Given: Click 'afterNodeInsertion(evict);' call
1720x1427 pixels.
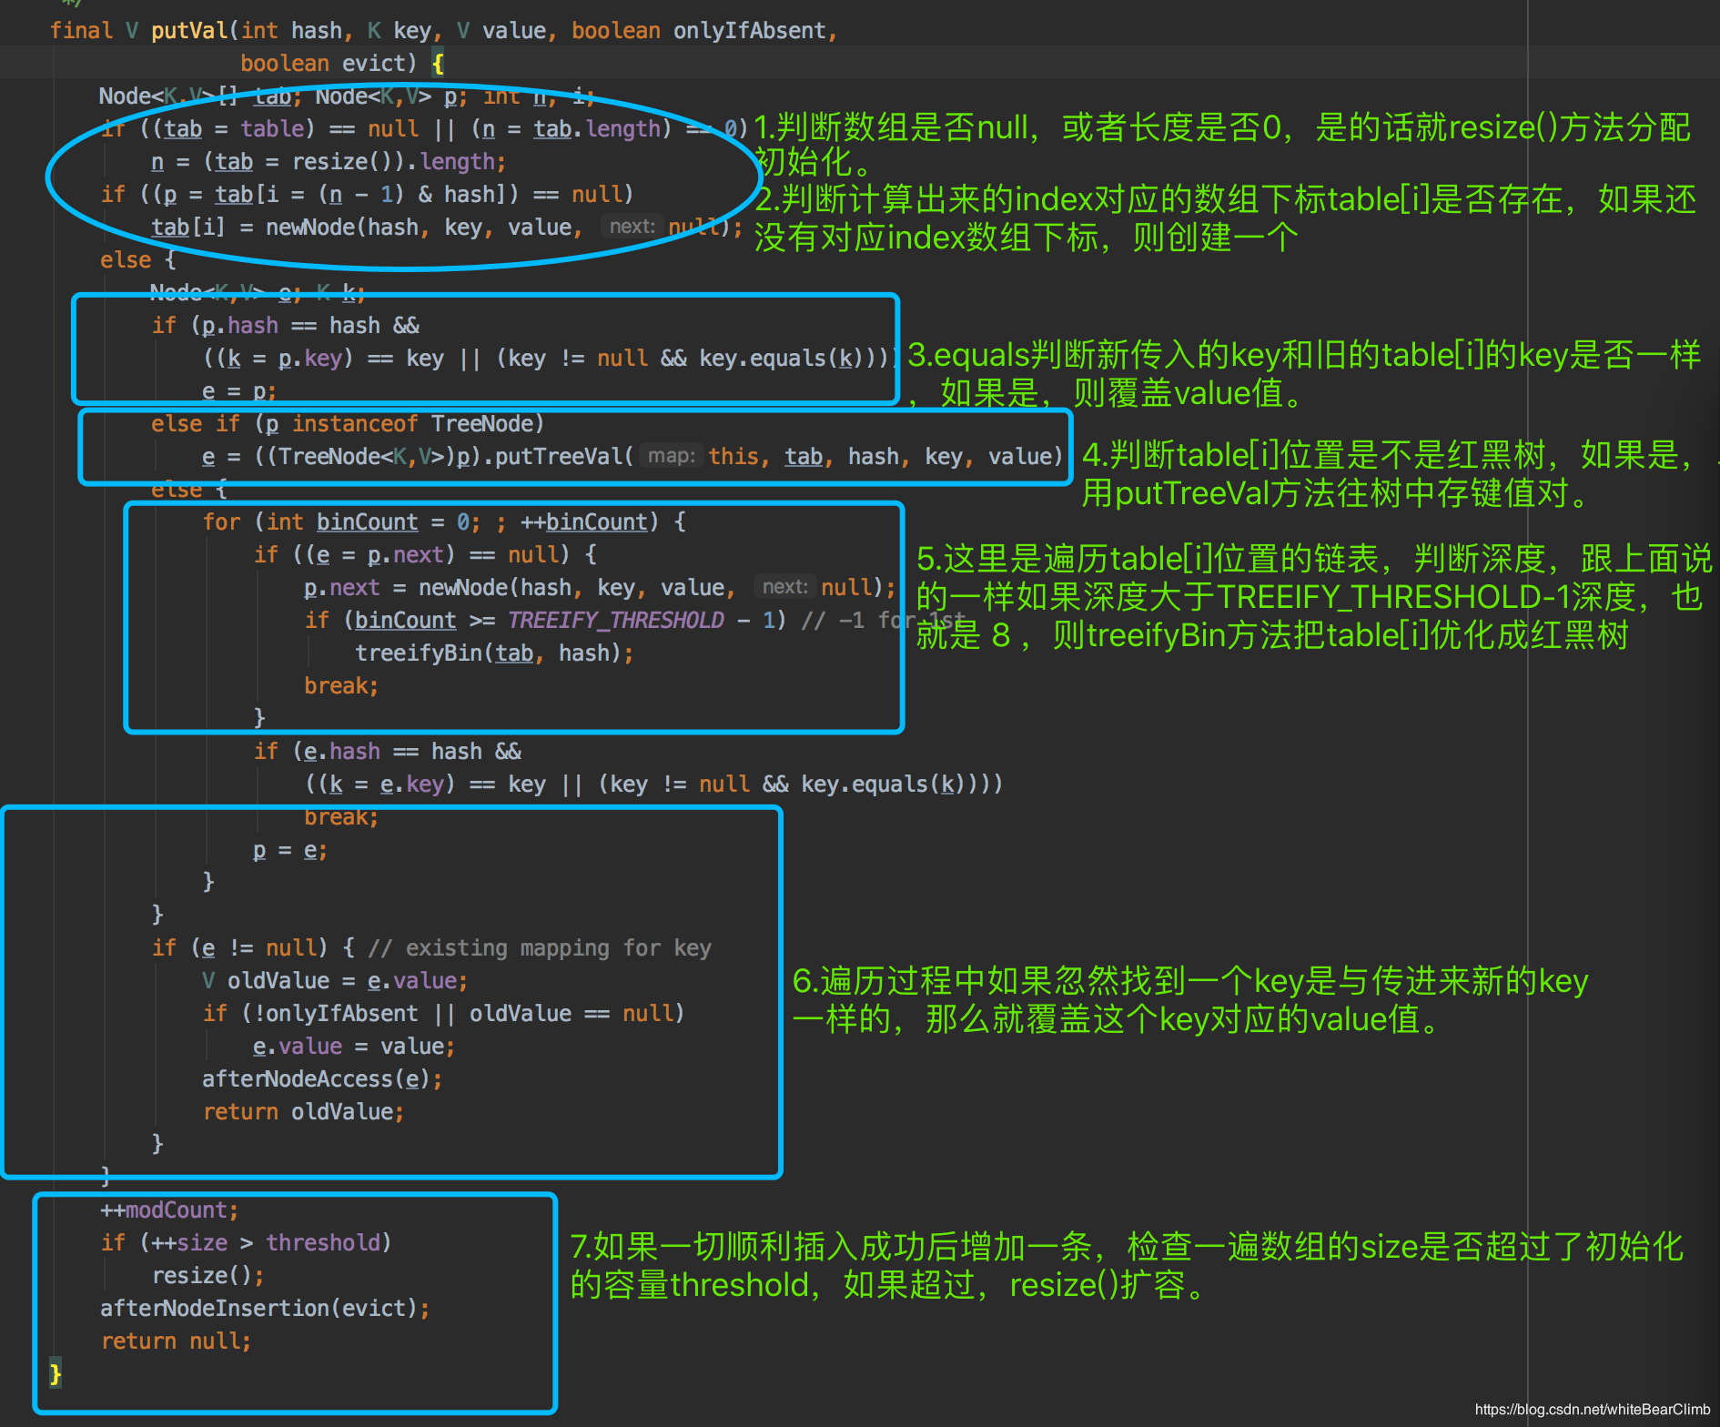Looking at the screenshot, I should click(x=265, y=1309).
